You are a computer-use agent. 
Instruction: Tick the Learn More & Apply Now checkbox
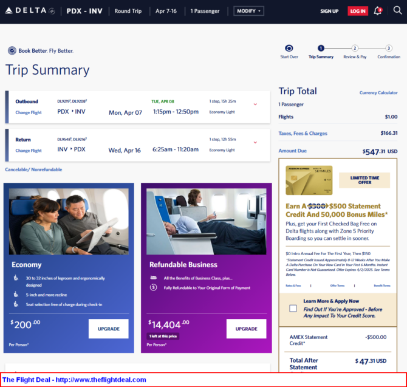point(293,309)
